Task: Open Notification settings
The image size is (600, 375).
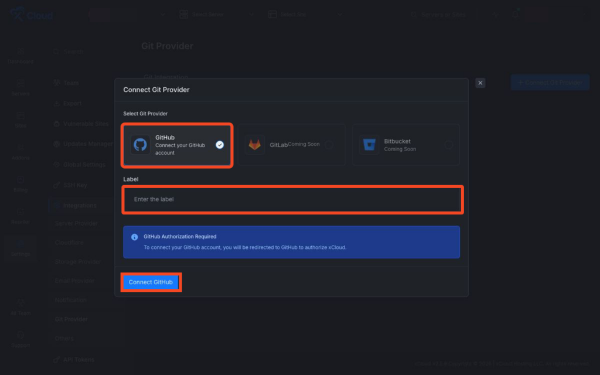Action: (x=70, y=299)
